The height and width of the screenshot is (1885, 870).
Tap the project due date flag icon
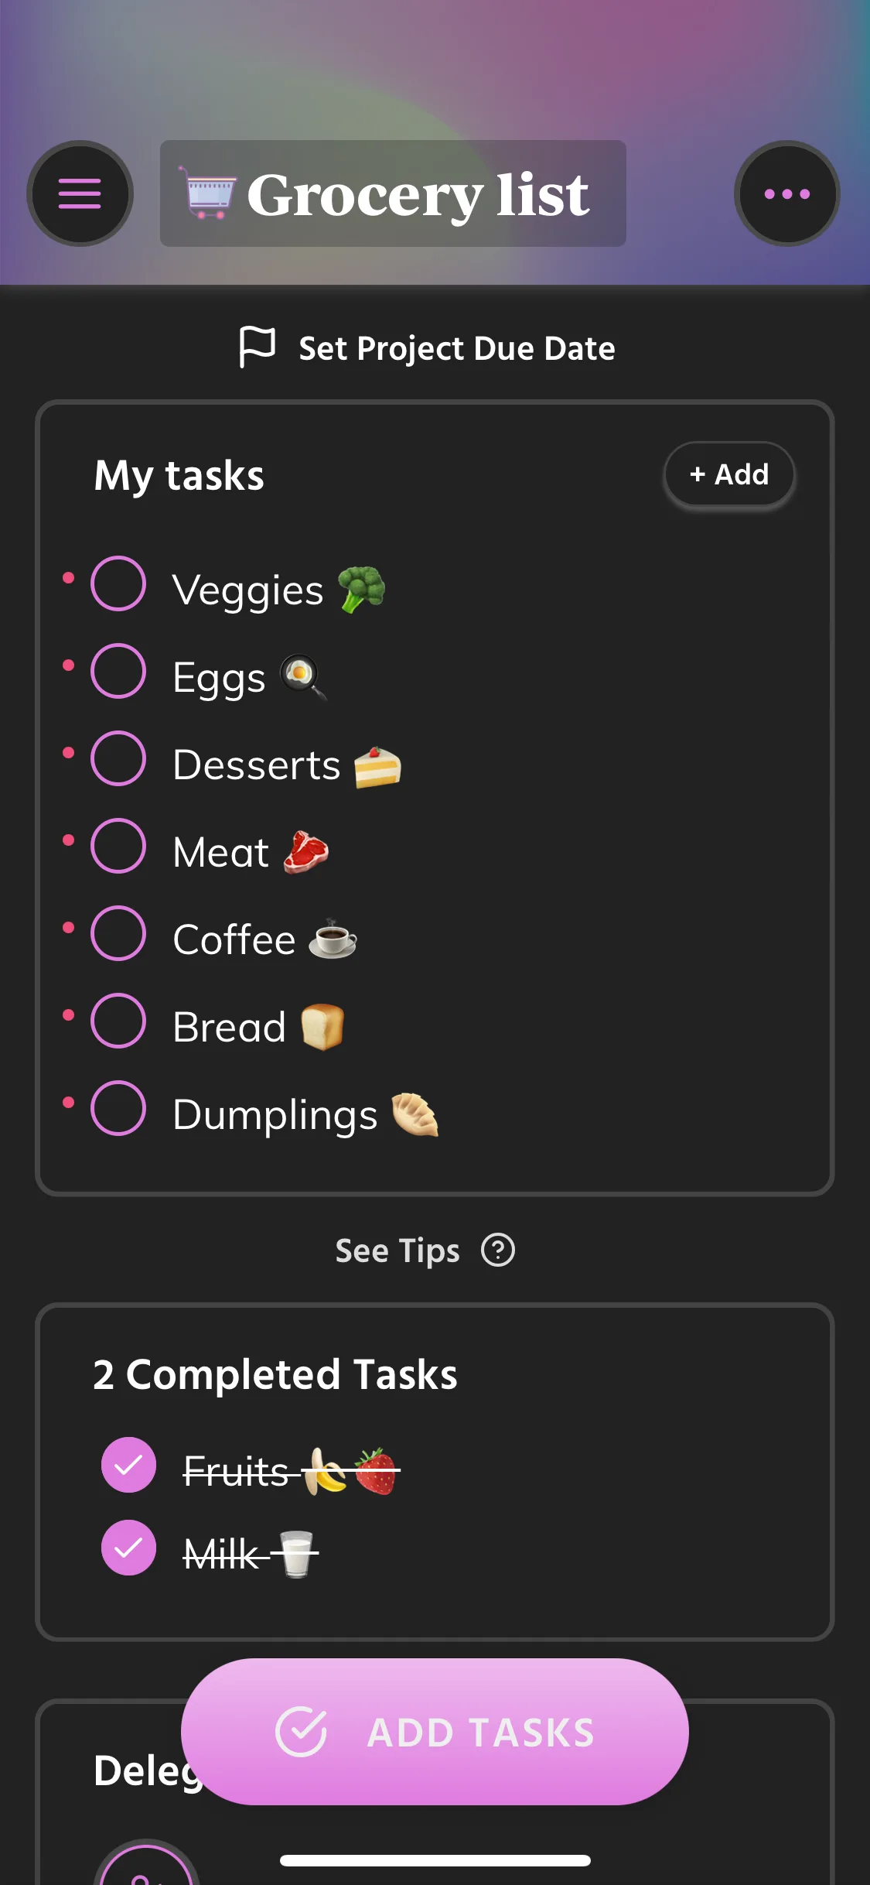pos(257,347)
